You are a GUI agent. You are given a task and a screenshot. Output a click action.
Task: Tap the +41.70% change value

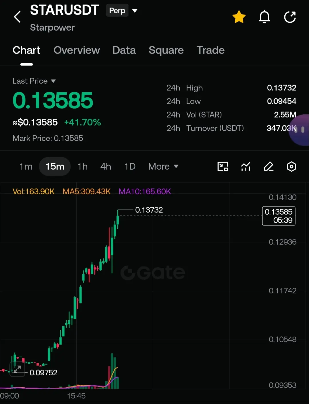[x=83, y=122]
